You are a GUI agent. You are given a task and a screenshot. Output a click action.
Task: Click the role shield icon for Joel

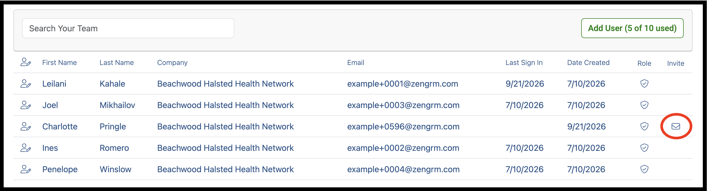coord(644,105)
